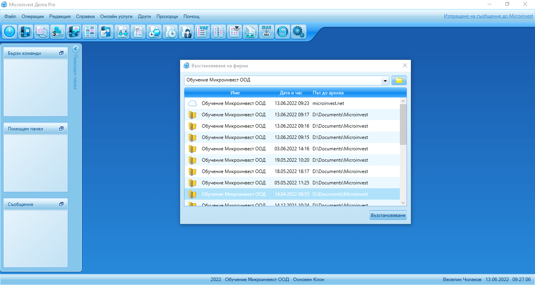Image resolution: width=535 pixels, height=285 pixels.
Task: Click the dollar coins toolbar icon
Action: point(58,31)
